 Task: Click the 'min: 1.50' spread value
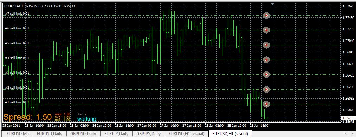tap(63, 120)
